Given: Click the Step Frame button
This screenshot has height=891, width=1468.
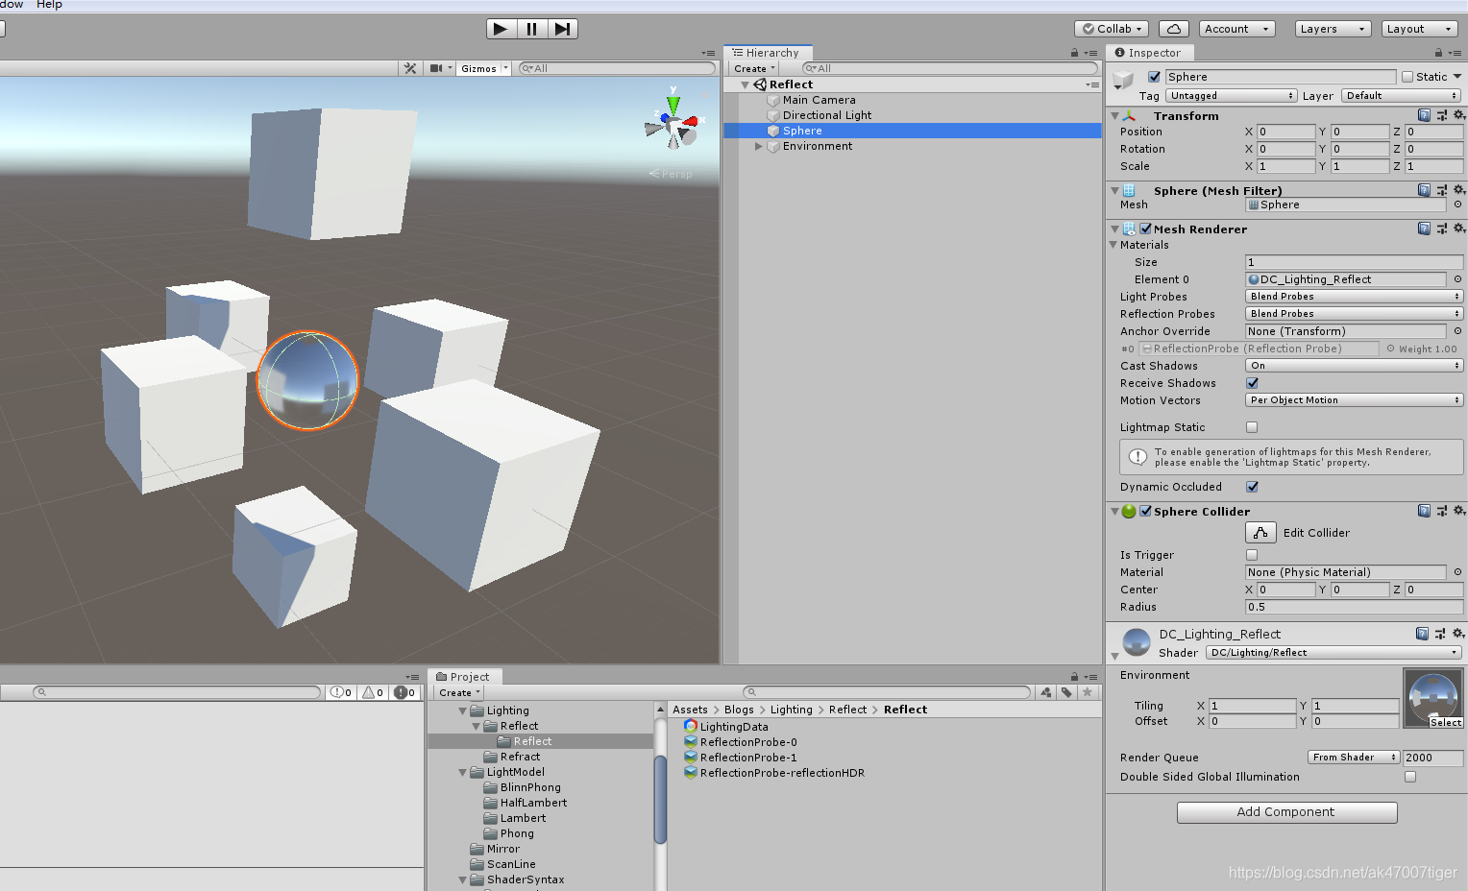Looking at the screenshot, I should tap(564, 28).
